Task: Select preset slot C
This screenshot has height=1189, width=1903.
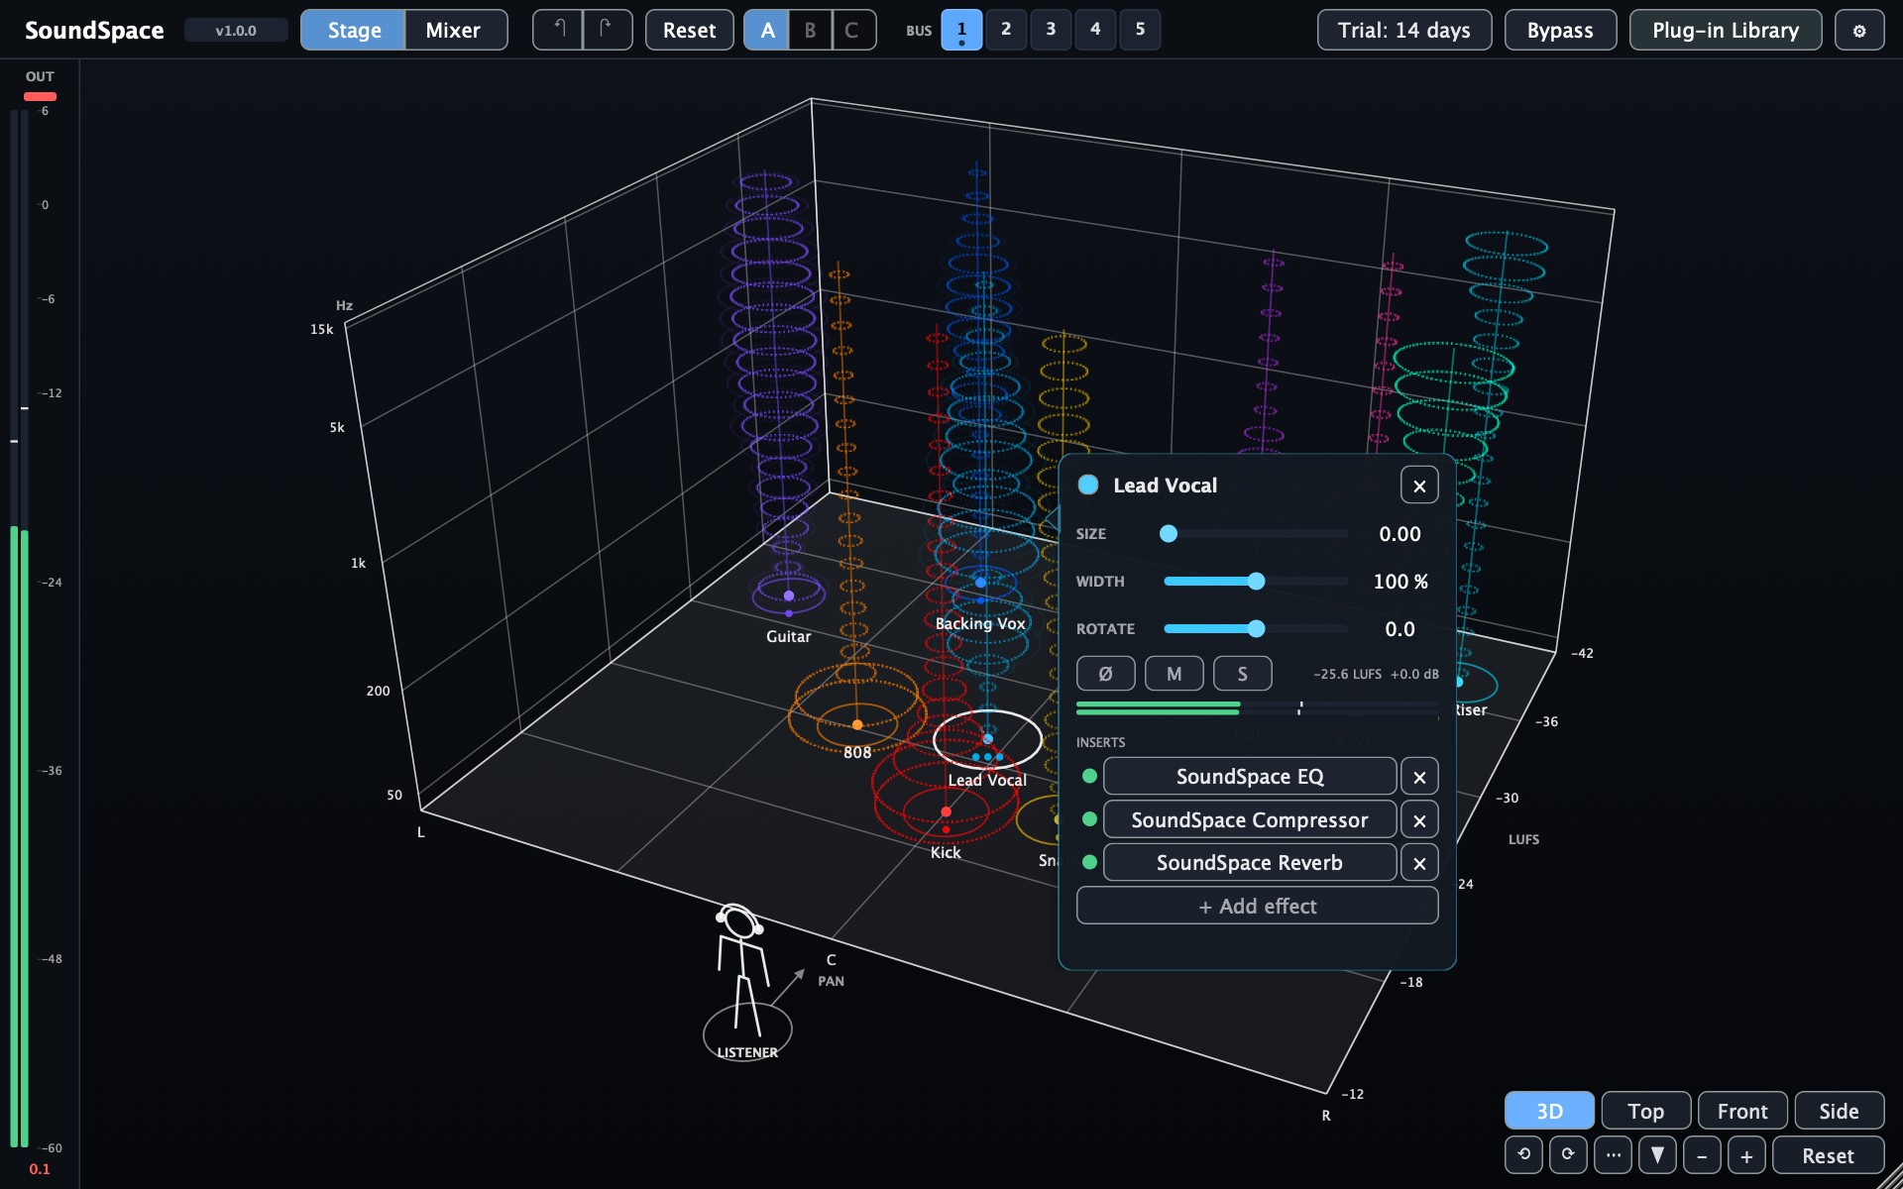Action: (x=852, y=30)
